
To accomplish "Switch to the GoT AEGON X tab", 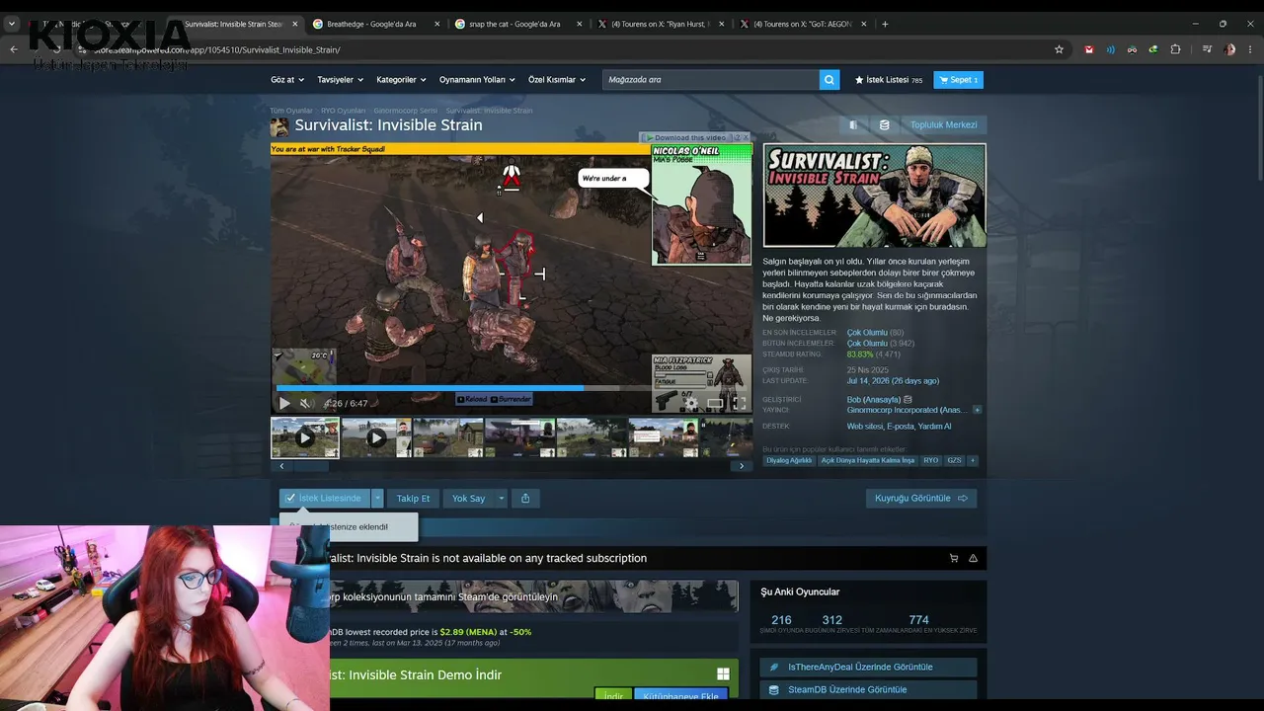I will click(x=801, y=24).
